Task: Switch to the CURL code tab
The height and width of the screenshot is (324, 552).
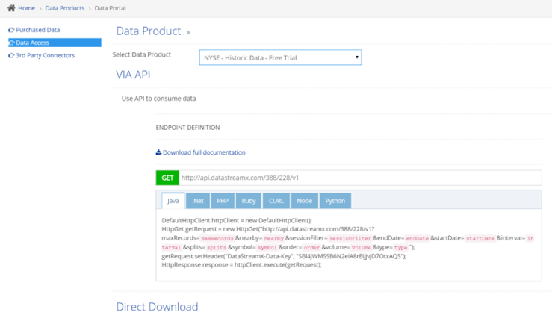Action: (276, 201)
